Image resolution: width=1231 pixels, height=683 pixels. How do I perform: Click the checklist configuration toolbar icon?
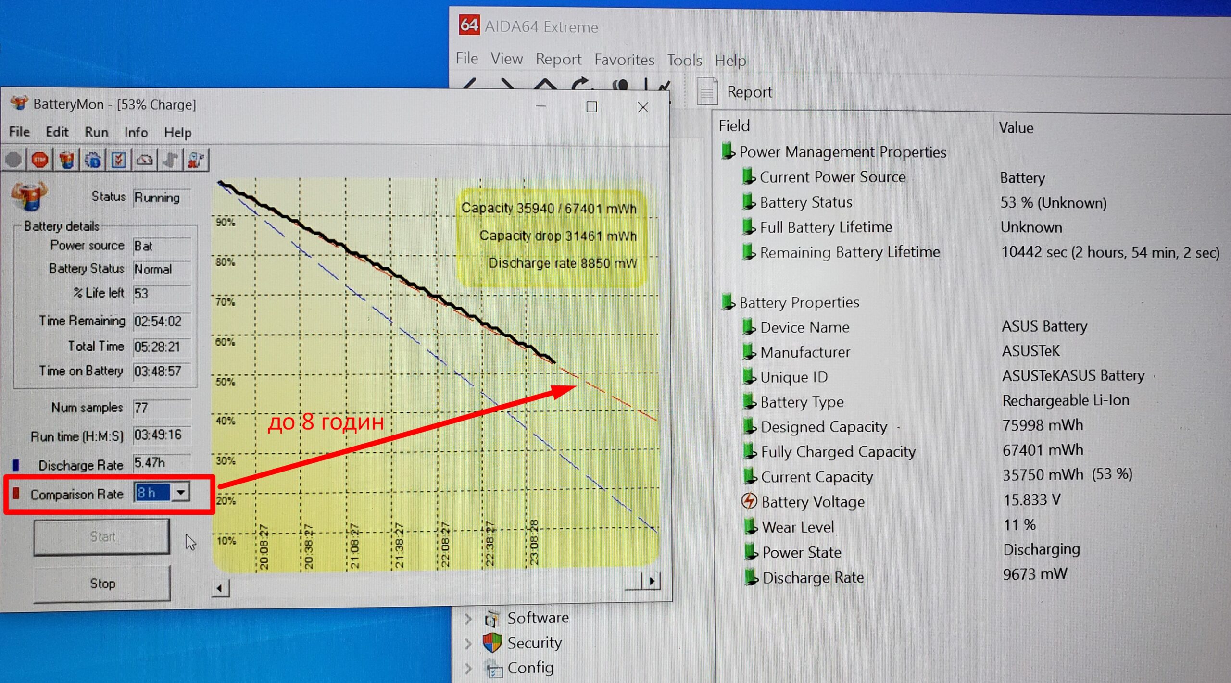click(x=119, y=160)
